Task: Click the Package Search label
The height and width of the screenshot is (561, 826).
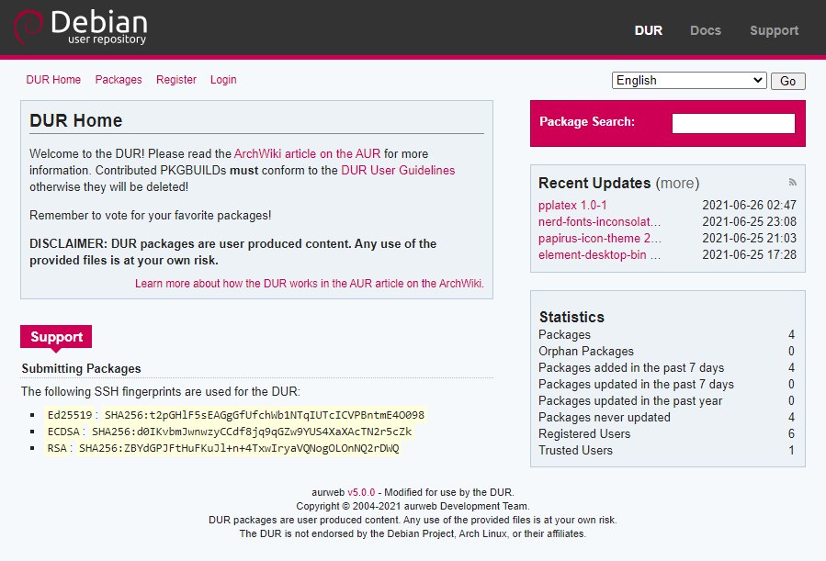Action: pos(587,121)
